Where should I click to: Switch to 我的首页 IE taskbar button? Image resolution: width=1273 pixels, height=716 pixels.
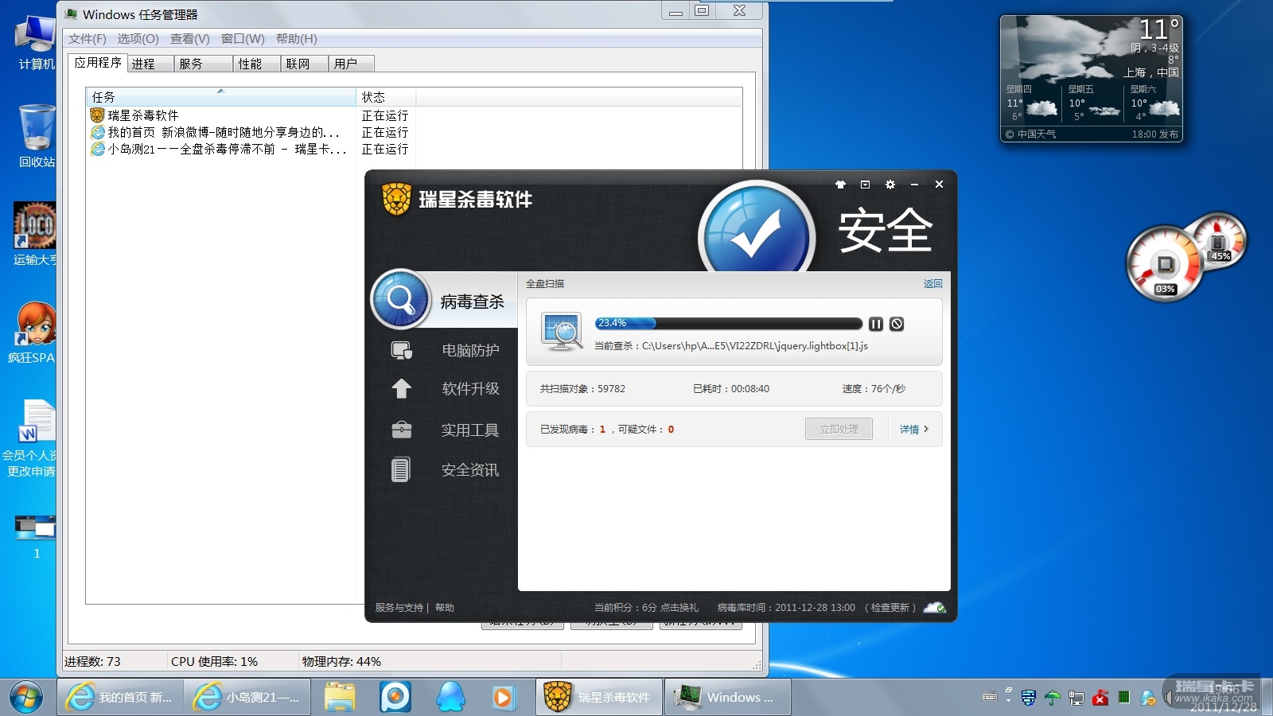coord(120,698)
